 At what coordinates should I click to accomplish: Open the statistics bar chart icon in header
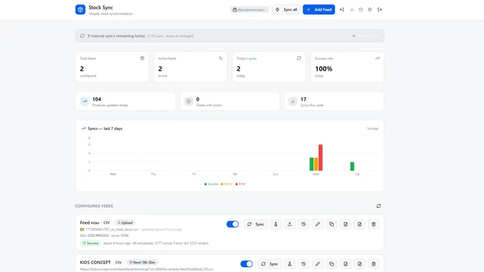[352, 10]
